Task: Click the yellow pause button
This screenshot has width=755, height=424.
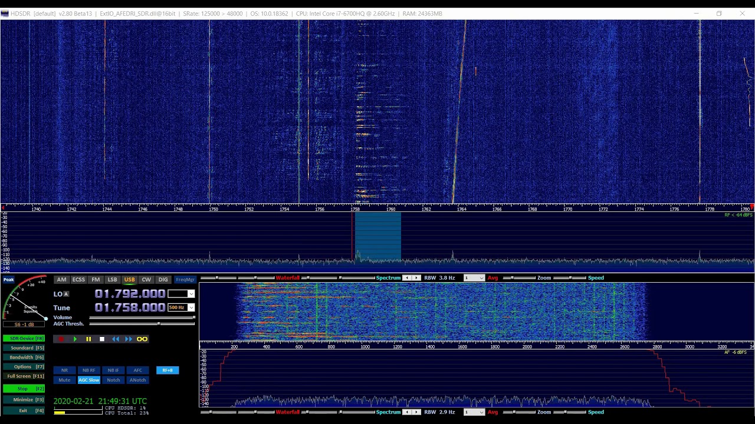Action: tap(88, 339)
